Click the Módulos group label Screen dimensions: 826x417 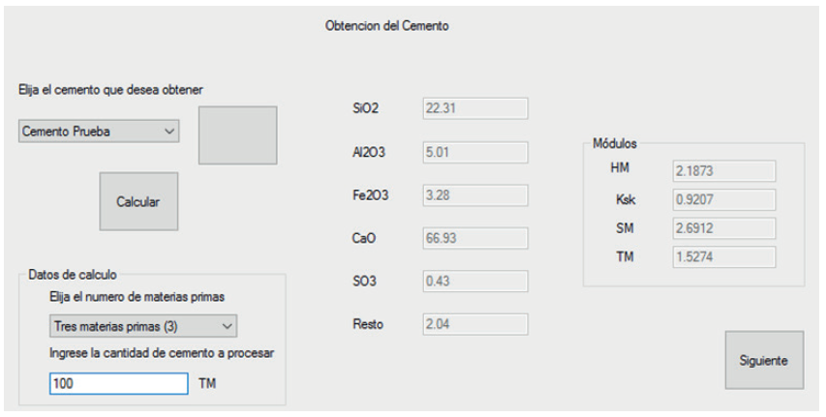615,143
